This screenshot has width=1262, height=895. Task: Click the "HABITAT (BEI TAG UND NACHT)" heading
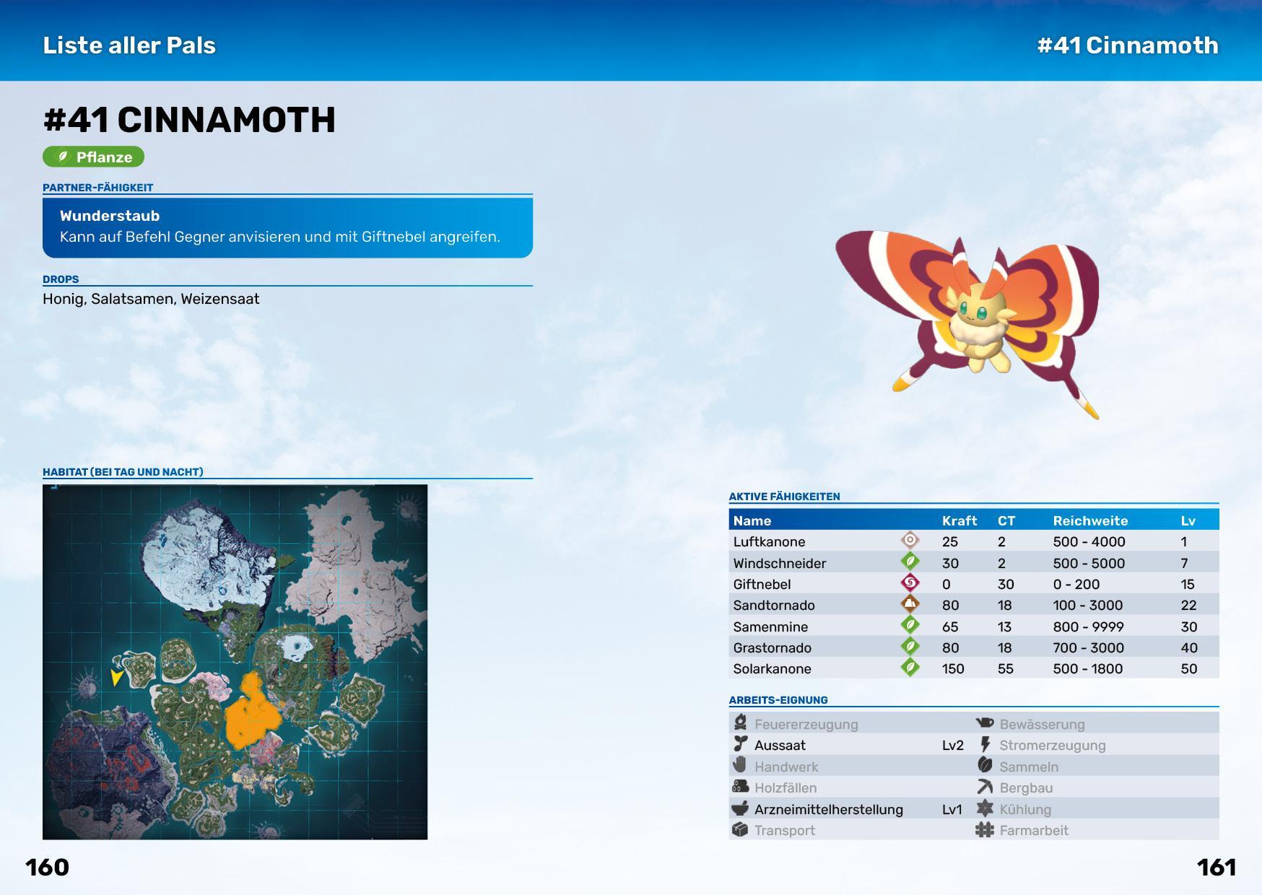point(123,472)
